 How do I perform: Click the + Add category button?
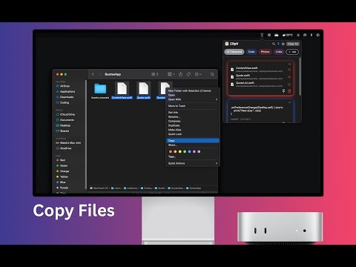click(292, 52)
